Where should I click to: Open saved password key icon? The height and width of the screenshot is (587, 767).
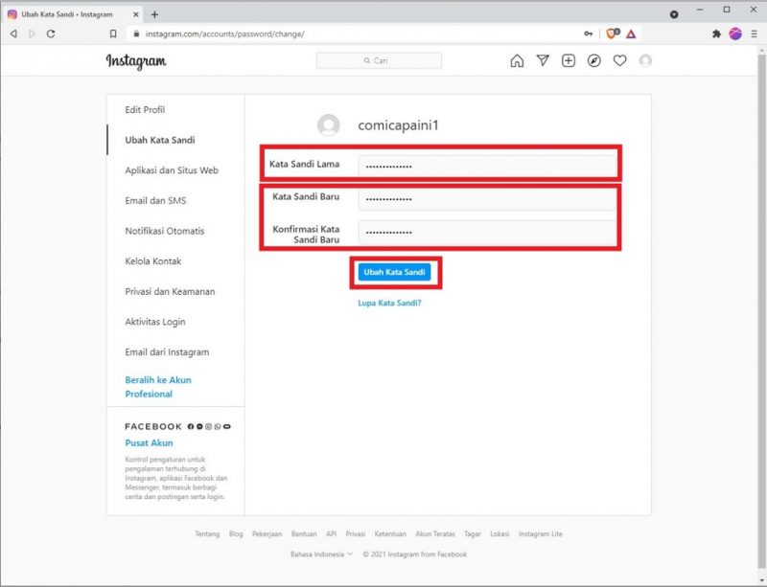pos(588,34)
